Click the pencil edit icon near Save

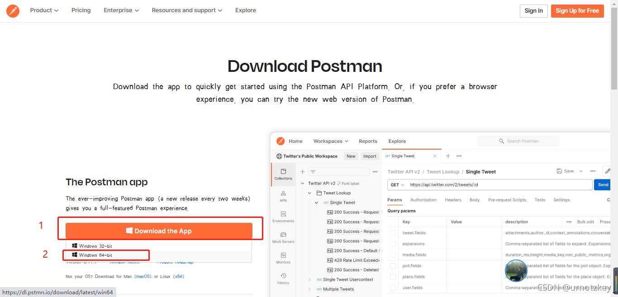(608, 171)
